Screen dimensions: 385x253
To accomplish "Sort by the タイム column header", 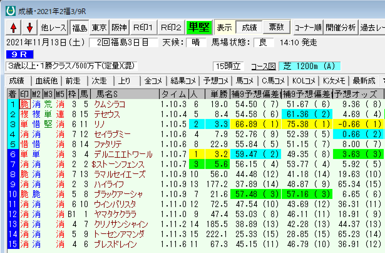I will [x=174, y=94].
